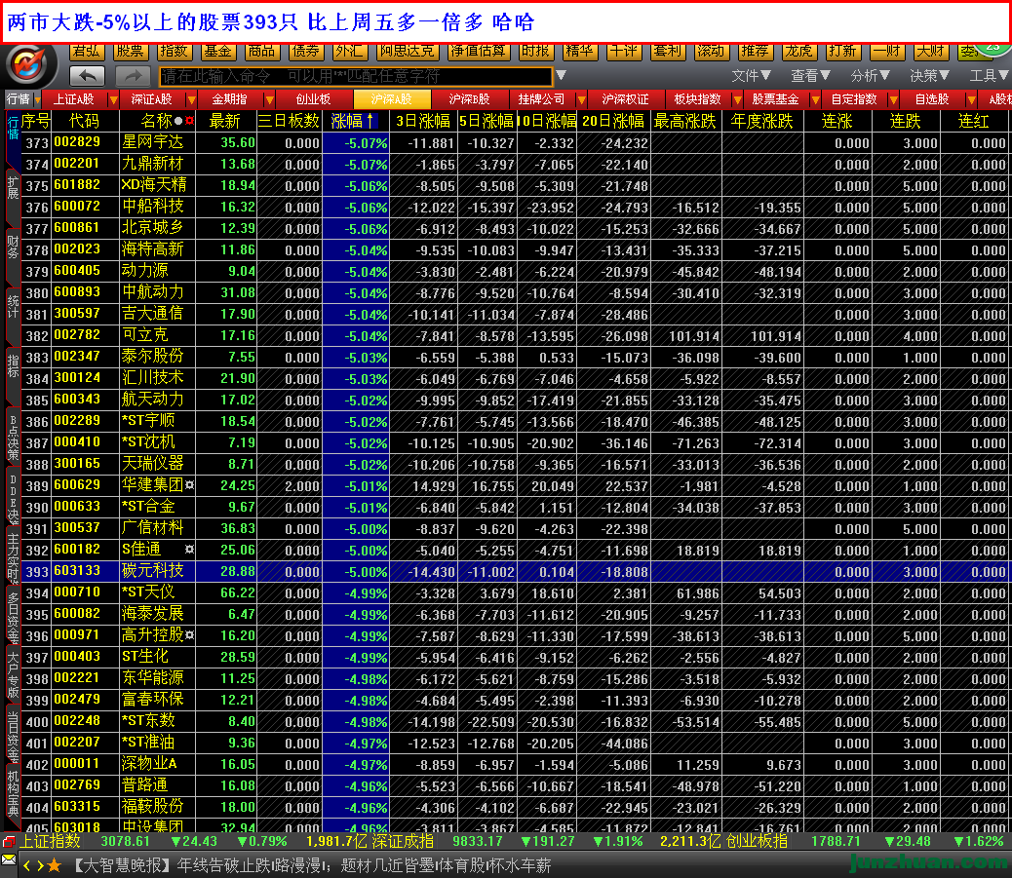
Task: Click the red icon before 上证指数
Action: pyautogui.click(x=9, y=841)
